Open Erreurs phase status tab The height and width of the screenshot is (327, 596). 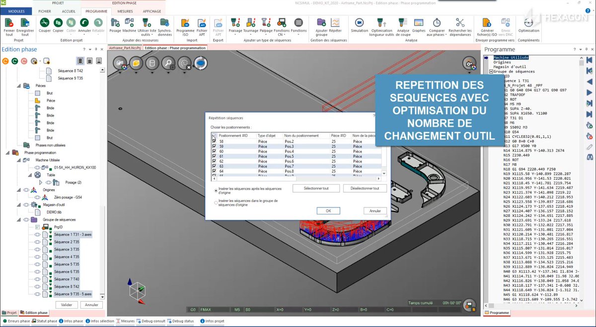[x=16, y=321]
